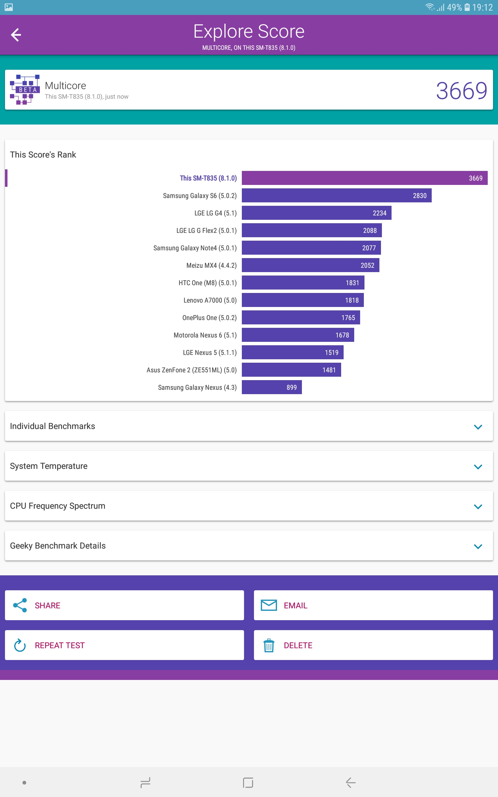Tap the Motorola Nexus 6 (5.1) label
498x797 pixels.
[x=205, y=335]
